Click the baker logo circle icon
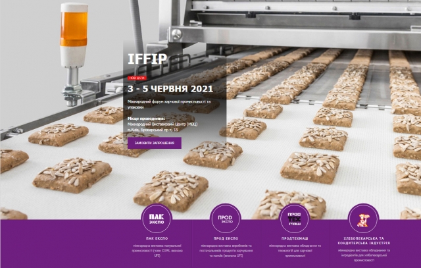Viewport: 421px width, 268px height. click(x=363, y=219)
